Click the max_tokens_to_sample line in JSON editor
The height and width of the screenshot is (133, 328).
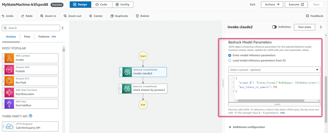pos(257,87)
